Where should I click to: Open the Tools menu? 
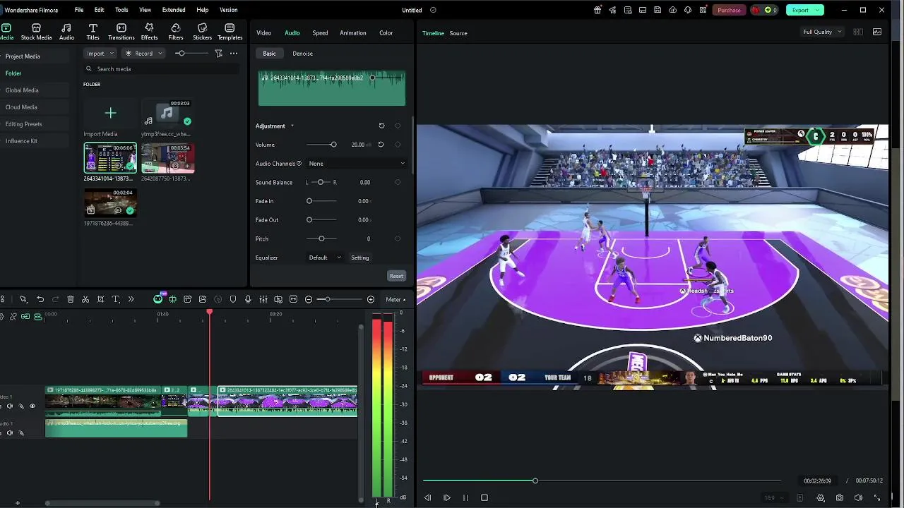[121, 10]
